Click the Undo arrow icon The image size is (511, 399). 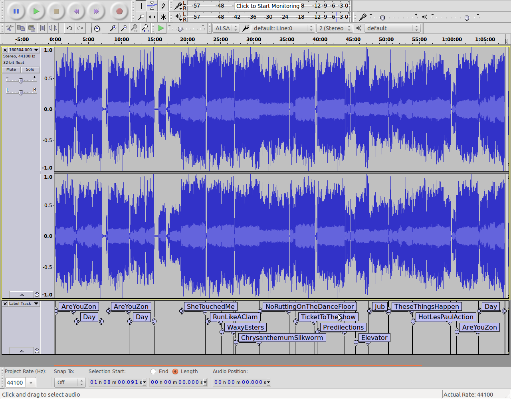(x=69, y=28)
